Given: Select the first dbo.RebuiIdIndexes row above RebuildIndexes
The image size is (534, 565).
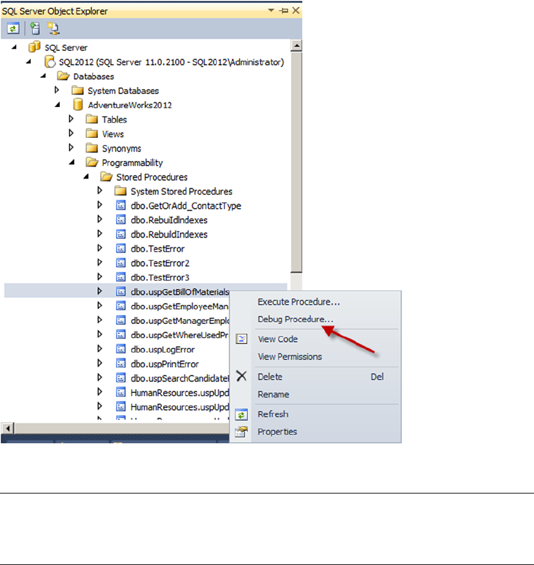Looking at the screenshot, I should pos(169,220).
